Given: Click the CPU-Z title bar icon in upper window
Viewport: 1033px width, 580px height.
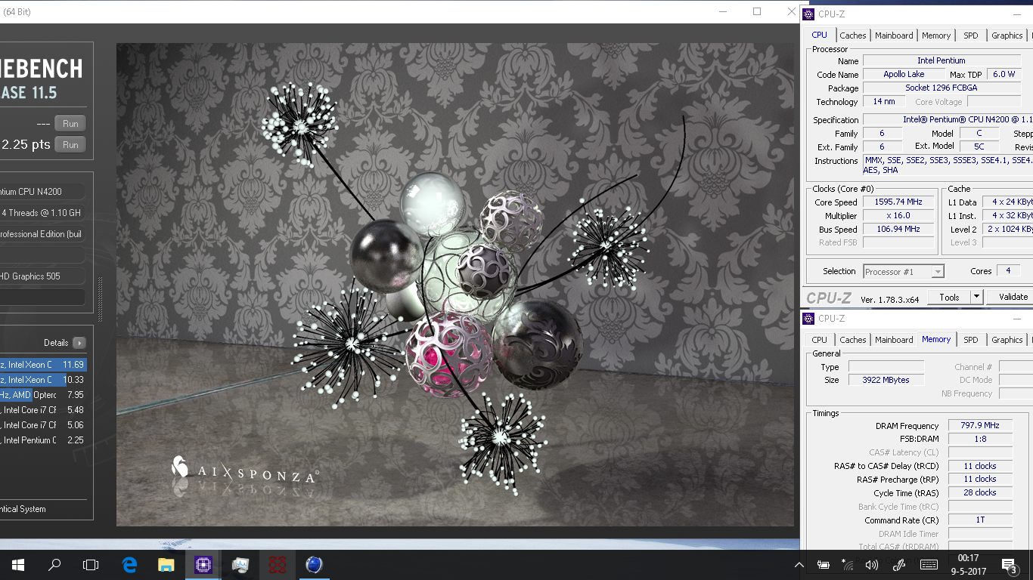Looking at the screenshot, I should pos(808,14).
